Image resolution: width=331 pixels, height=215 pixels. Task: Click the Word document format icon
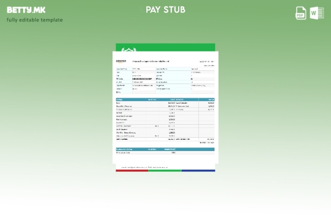pos(316,13)
